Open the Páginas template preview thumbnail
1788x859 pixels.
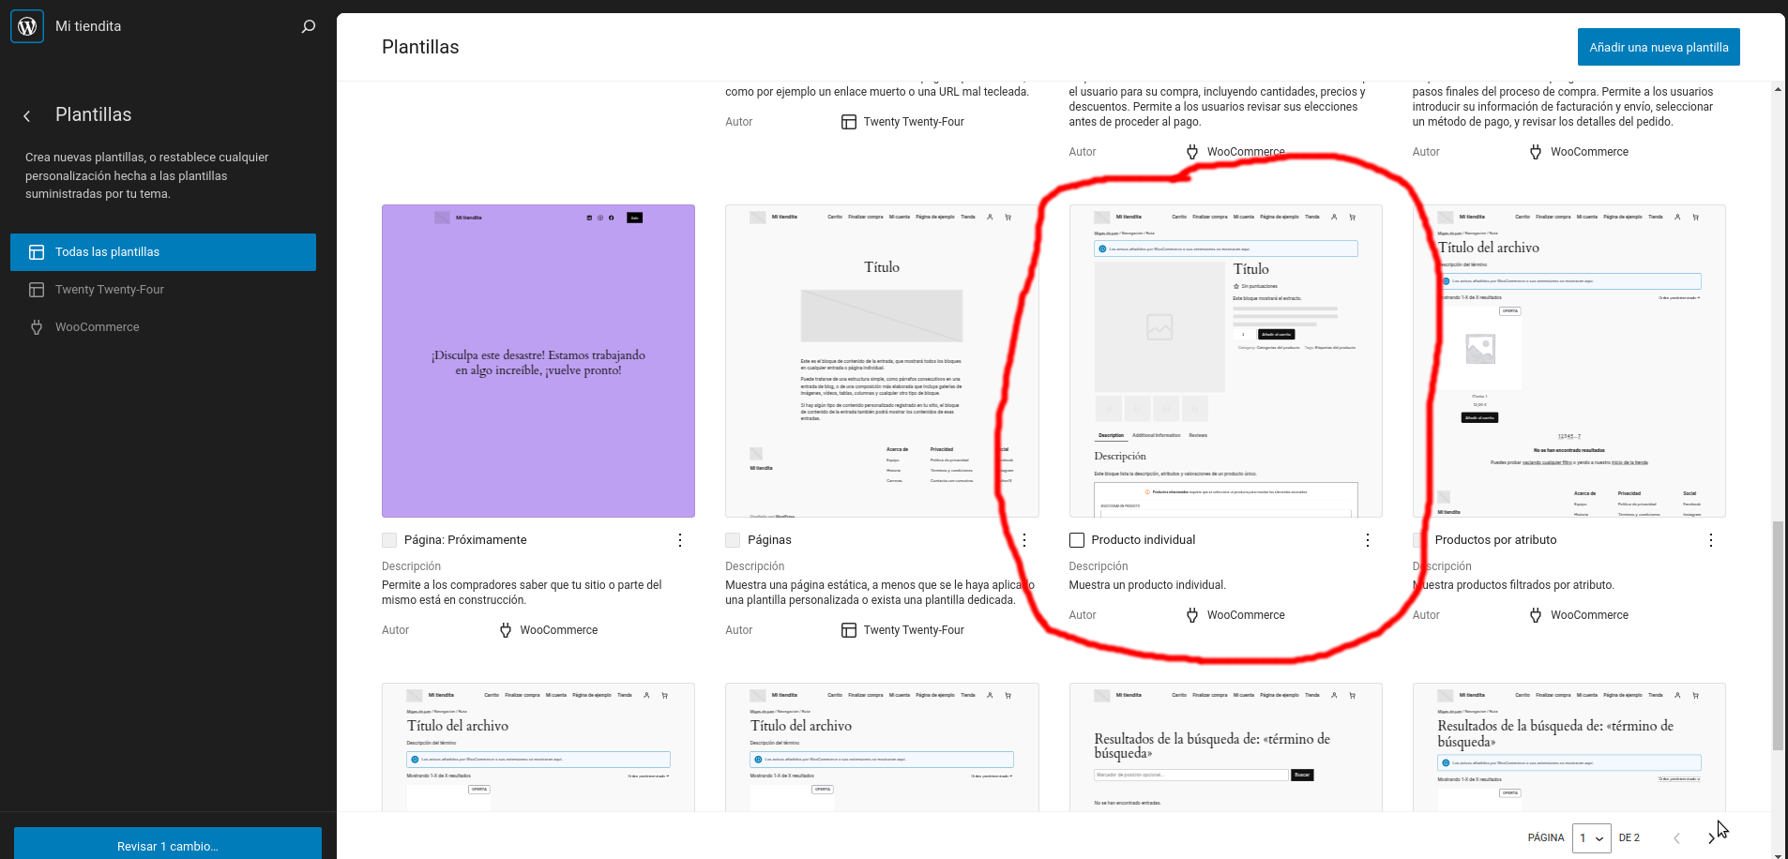881,361
